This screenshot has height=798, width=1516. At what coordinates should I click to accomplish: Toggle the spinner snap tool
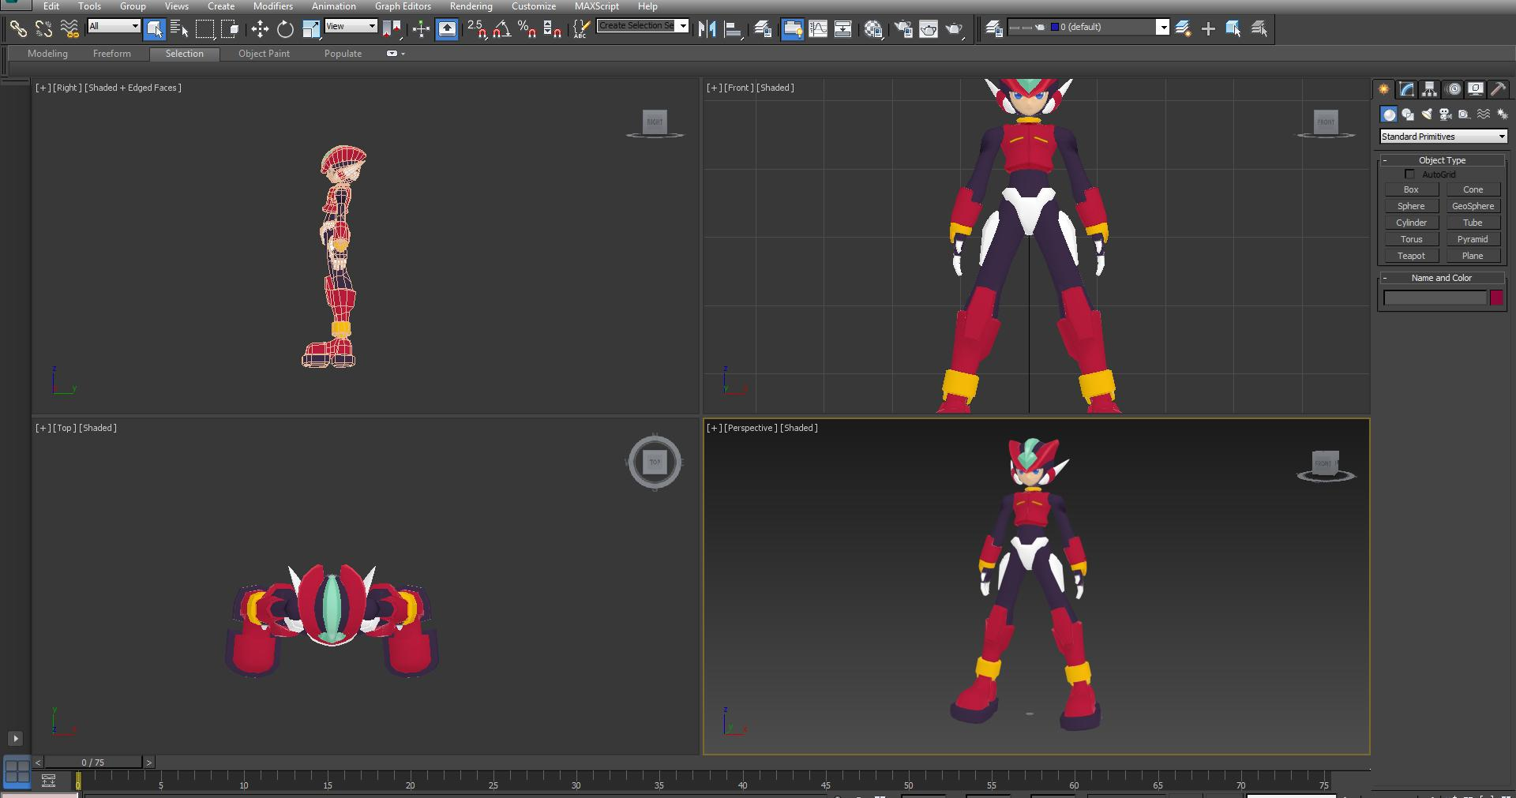[x=553, y=29]
